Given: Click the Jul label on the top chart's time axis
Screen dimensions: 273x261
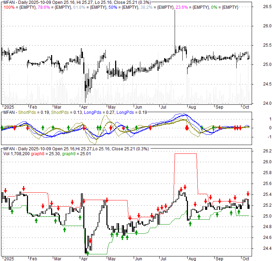Looking at the screenshot, I should [163, 107].
